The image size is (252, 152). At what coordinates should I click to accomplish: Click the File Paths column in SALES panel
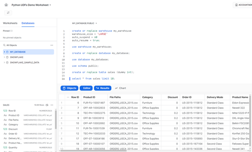coord(28,120)
